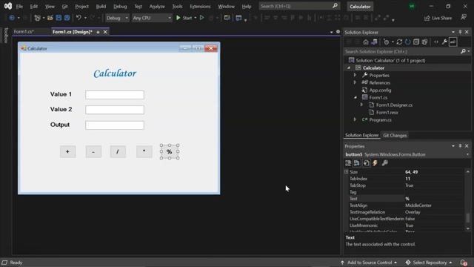Viewport: 474px width, 267px height.
Task: Click the search magnifier in title search box
Action: (335, 6)
